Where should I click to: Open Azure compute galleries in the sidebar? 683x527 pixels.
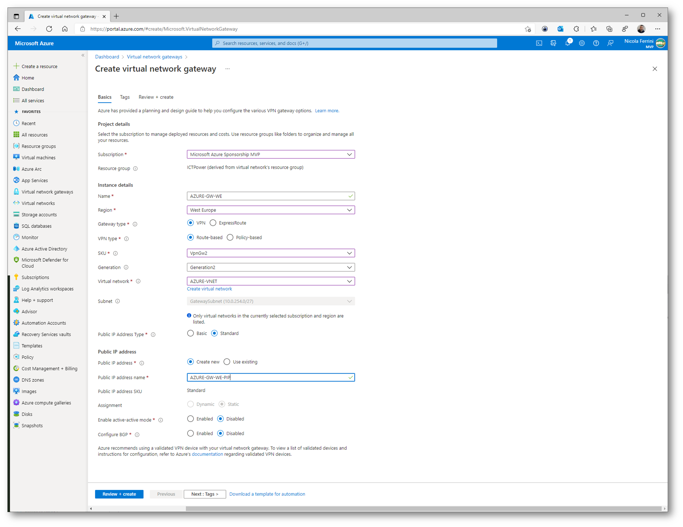pos(46,402)
